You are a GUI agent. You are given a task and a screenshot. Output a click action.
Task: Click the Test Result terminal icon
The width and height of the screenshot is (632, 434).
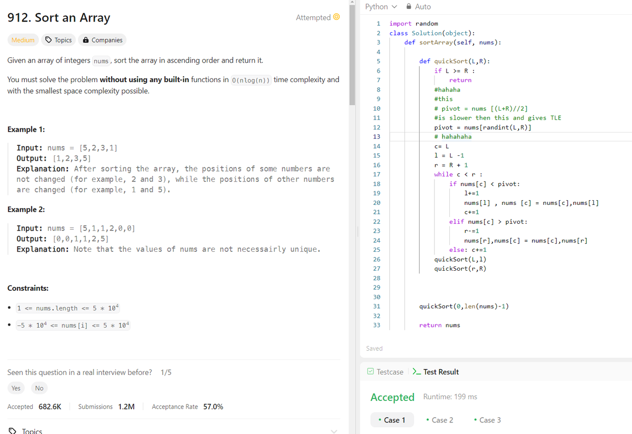pyautogui.click(x=416, y=372)
